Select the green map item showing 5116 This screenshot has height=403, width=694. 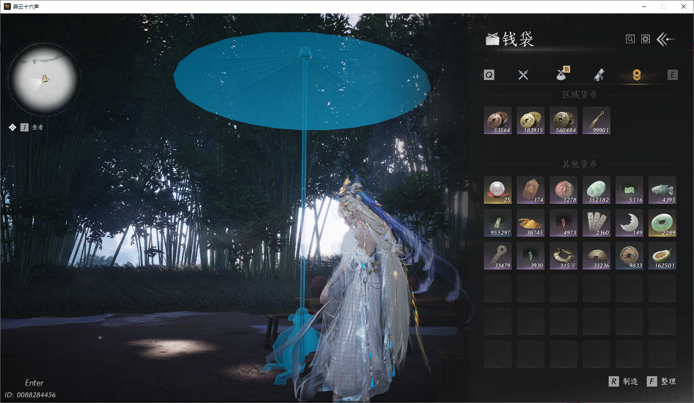[x=629, y=190]
